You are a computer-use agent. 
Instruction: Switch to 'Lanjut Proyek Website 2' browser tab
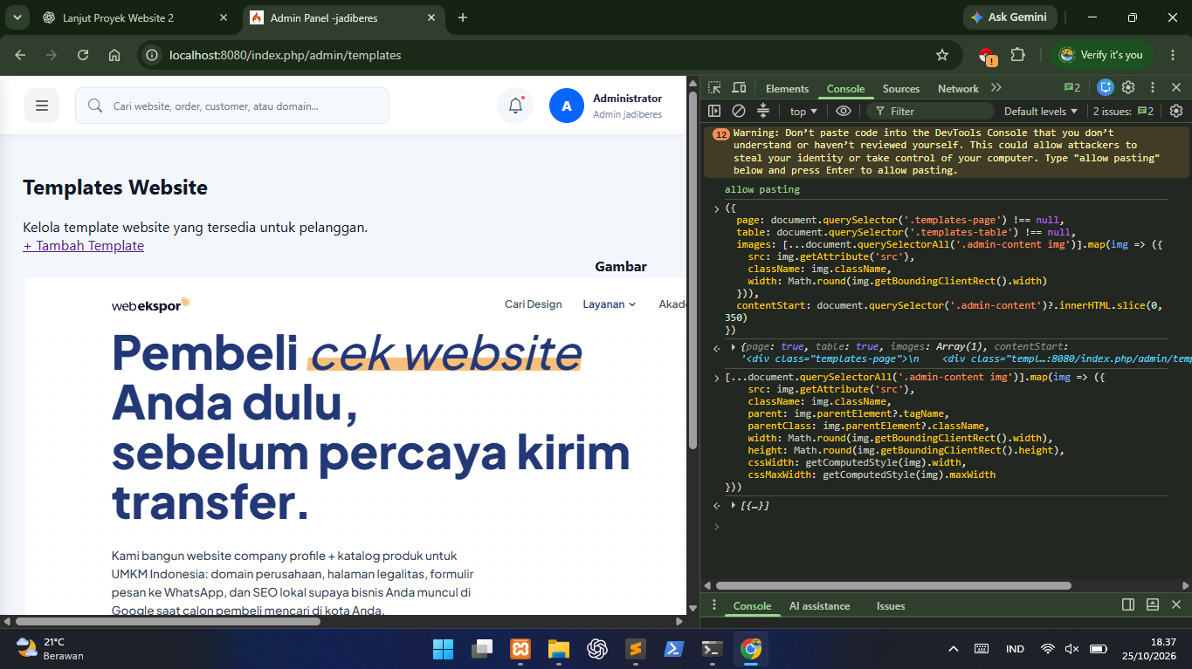[x=134, y=17]
